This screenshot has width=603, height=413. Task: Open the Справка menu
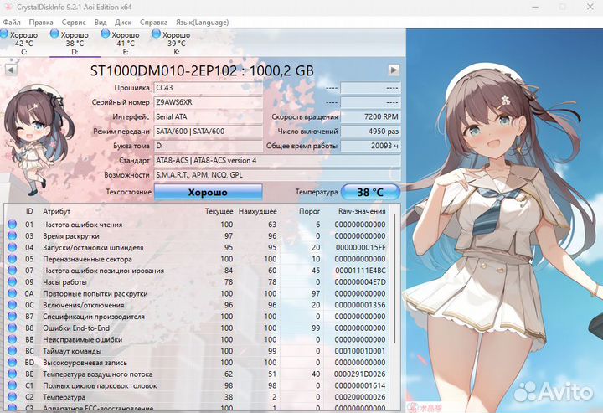(153, 23)
